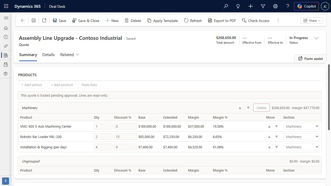Viewport: 331px width, 186px height.
Task: Click Discount % field for Robotic Bar Loader
Action: [125, 137]
